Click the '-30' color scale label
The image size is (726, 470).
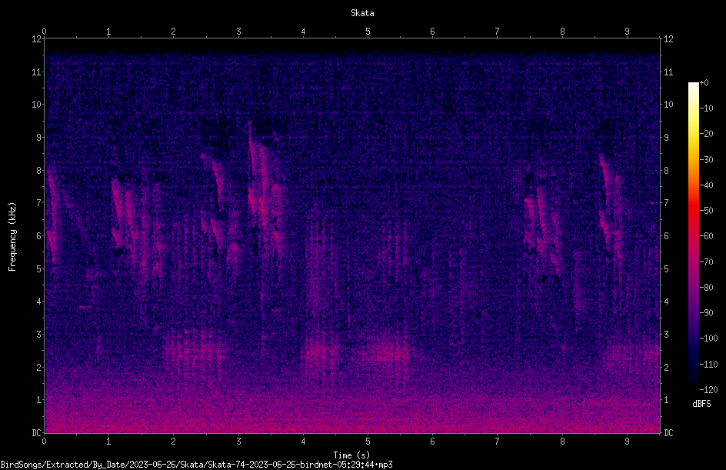706,160
